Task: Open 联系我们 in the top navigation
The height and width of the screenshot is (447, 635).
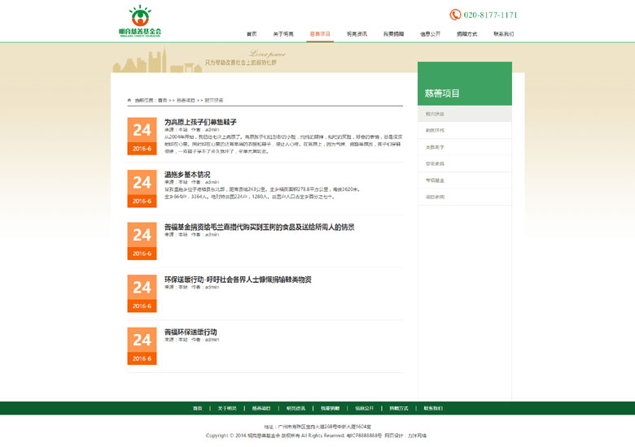Action: pyautogui.click(x=503, y=34)
